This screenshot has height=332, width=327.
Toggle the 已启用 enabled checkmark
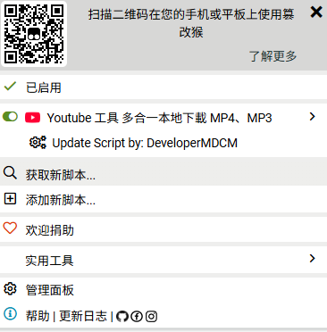(x=10, y=87)
